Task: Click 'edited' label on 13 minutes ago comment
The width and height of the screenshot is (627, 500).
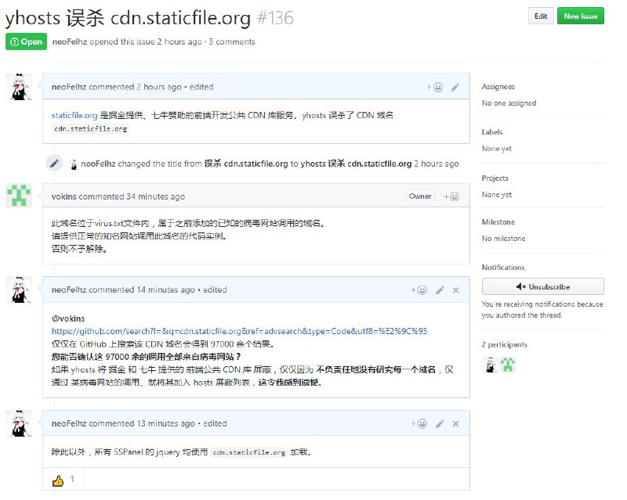Action: click(215, 423)
